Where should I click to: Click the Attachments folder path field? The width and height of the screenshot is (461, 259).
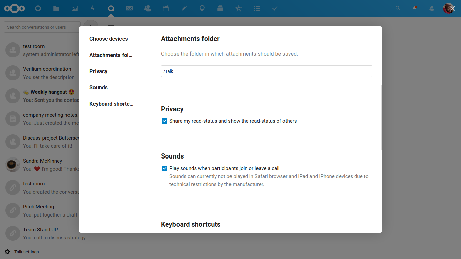click(x=266, y=71)
